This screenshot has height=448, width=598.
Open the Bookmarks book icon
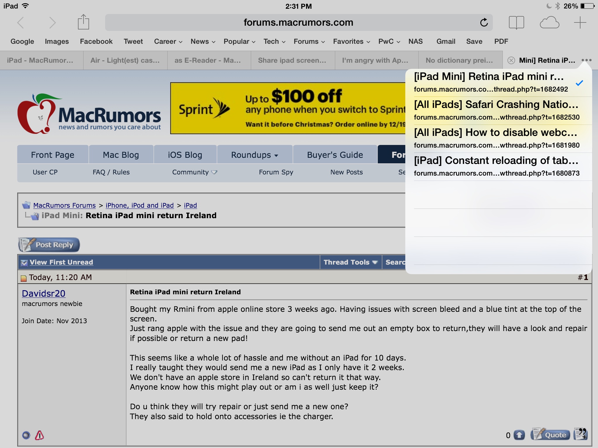click(x=516, y=22)
